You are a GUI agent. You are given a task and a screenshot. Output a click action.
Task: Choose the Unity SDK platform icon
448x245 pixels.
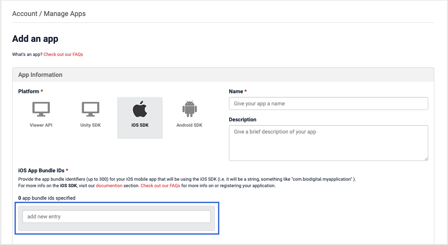tap(91, 109)
